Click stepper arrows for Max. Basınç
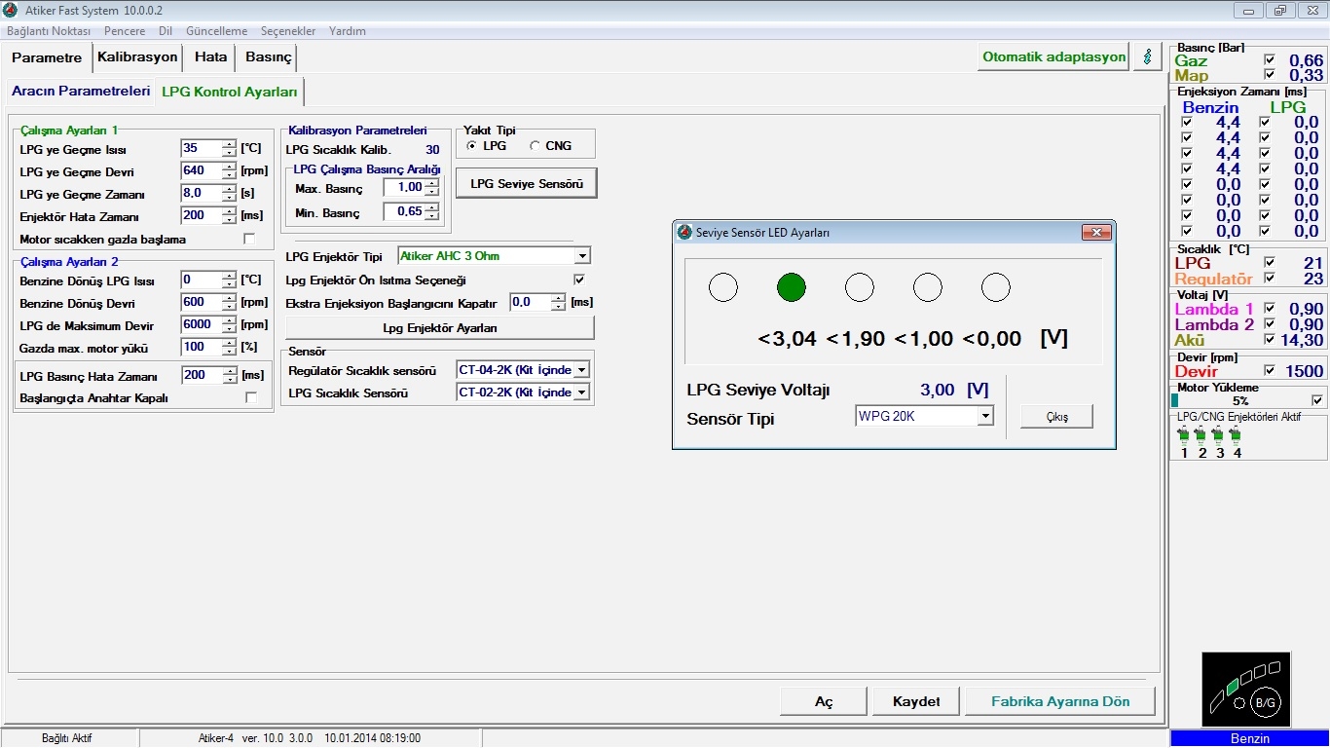The height and width of the screenshot is (748, 1330). click(431, 188)
